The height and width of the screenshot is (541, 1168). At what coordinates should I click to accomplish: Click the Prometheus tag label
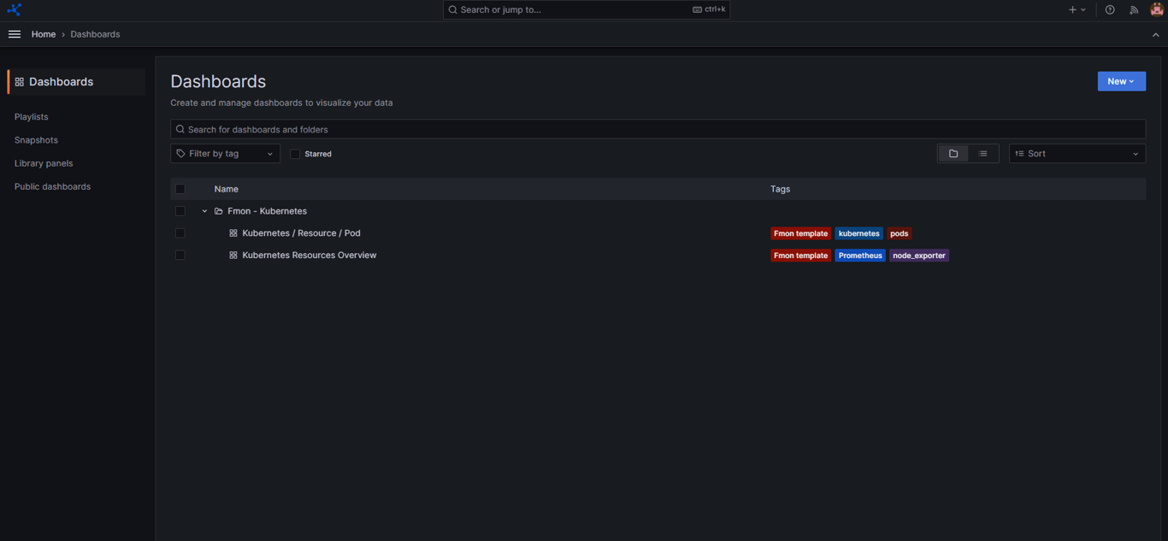click(x=859, y=256)
